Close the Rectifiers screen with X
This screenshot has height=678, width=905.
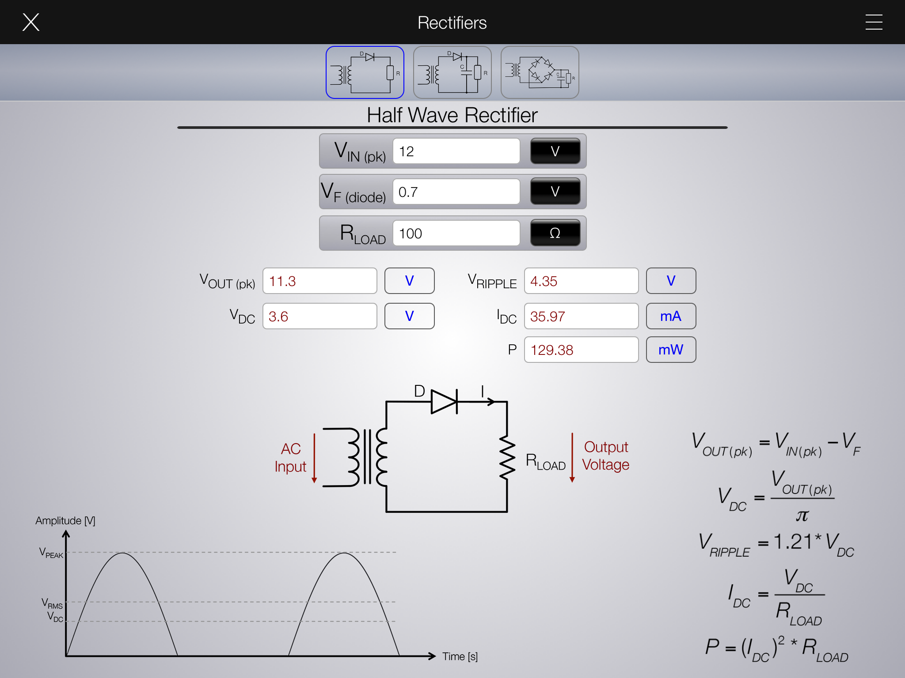31,22
